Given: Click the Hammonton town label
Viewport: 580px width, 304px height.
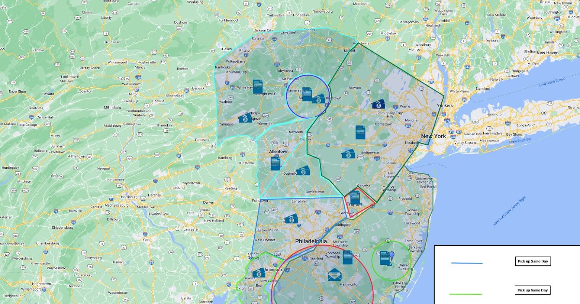Looking at the screenshot, I should (x=349, y=285).
